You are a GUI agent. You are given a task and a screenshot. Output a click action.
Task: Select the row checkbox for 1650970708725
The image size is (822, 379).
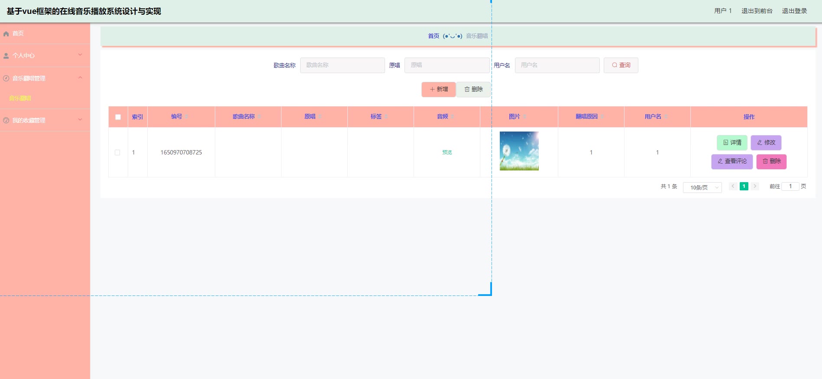117,153
